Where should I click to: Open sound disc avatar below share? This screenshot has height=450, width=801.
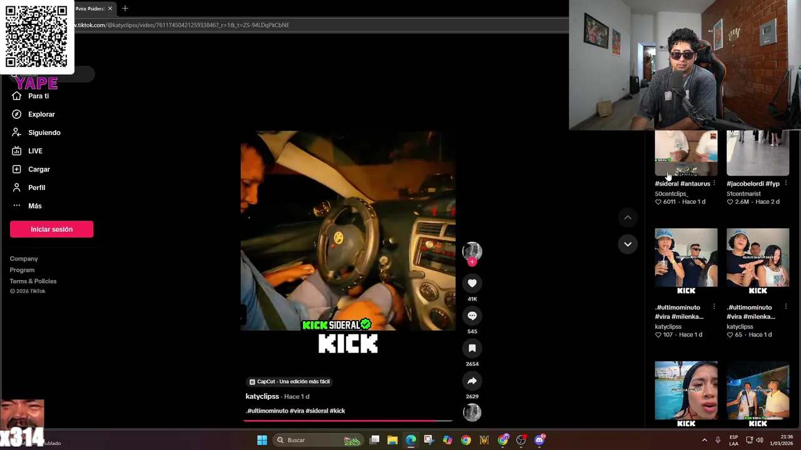coord(472,412)
